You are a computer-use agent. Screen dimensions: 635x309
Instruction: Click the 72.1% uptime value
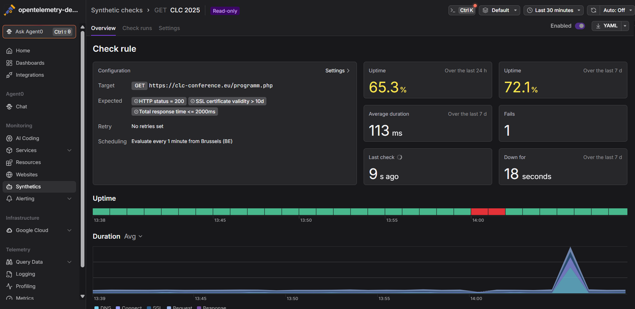[521, 88]
